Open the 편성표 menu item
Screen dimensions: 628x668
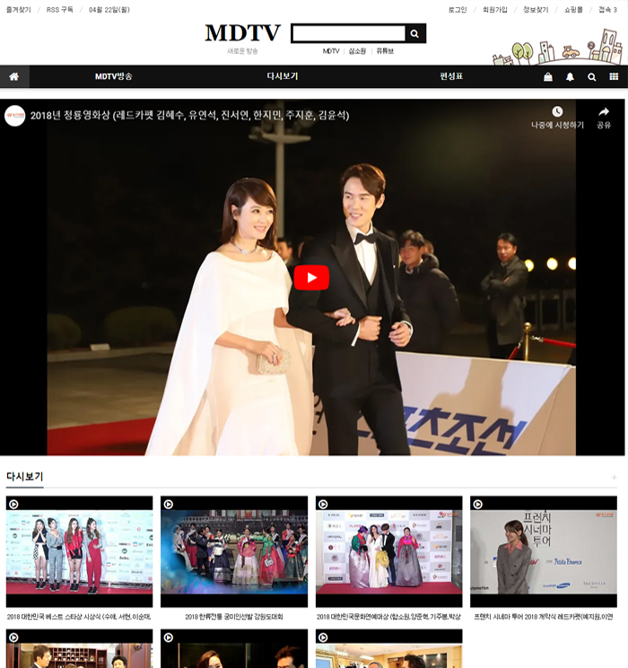click(x=451, y=77)
